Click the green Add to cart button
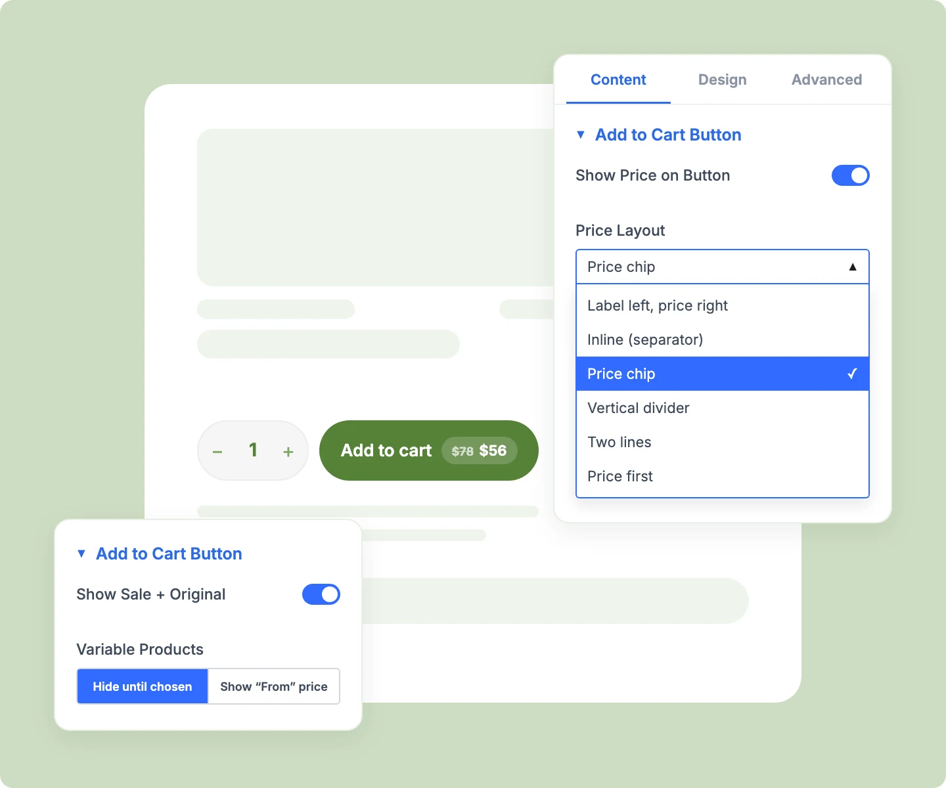 (429, 450)
